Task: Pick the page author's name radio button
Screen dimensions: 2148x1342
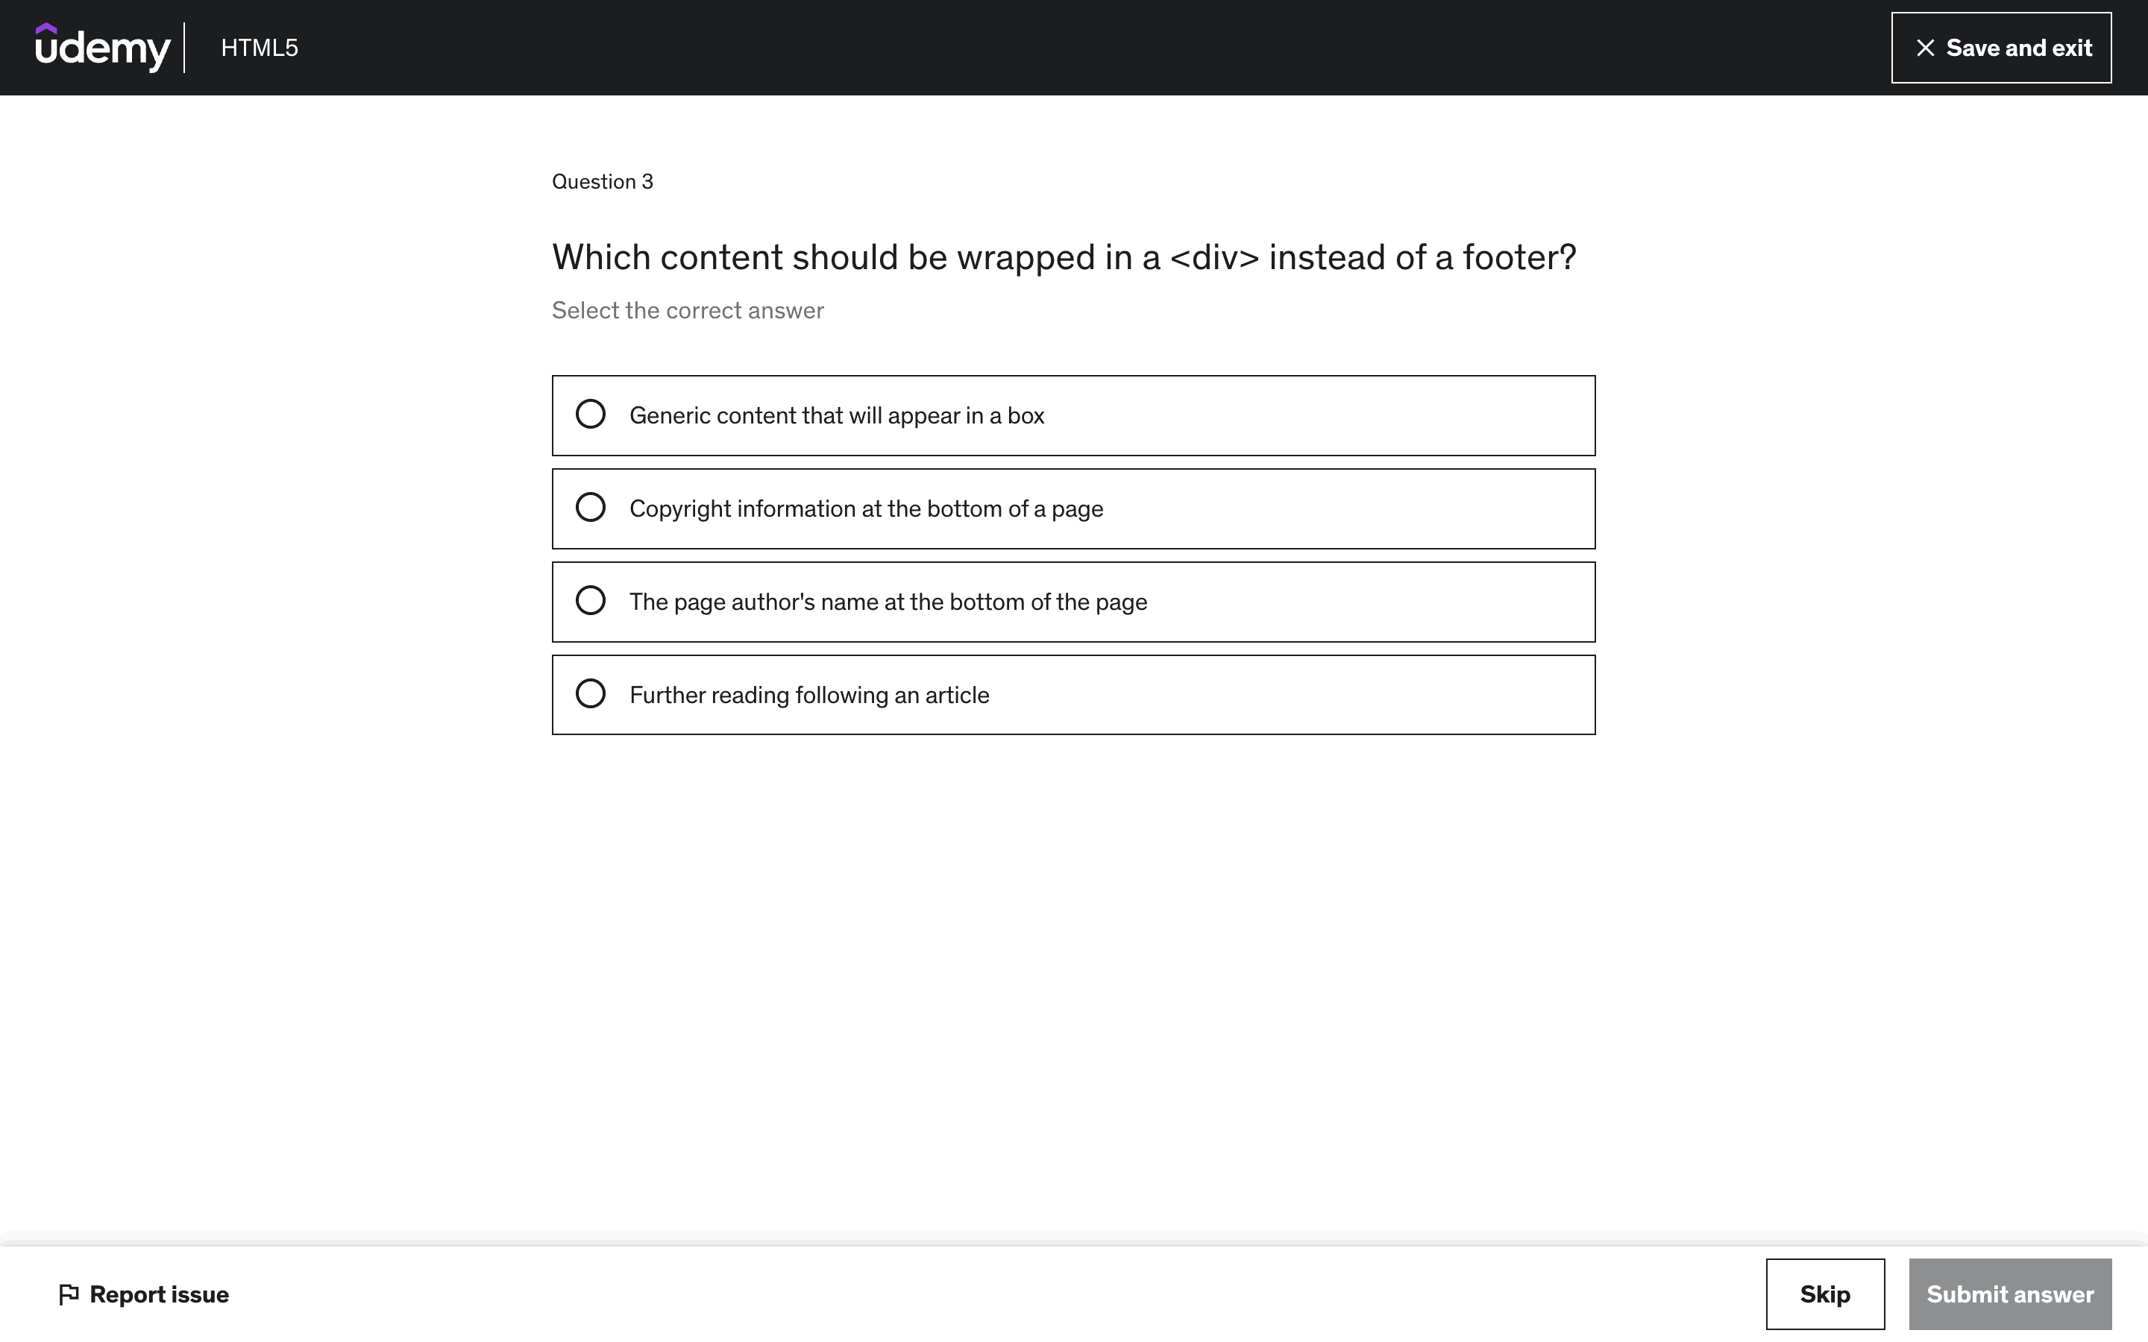Action: point(590,601)
